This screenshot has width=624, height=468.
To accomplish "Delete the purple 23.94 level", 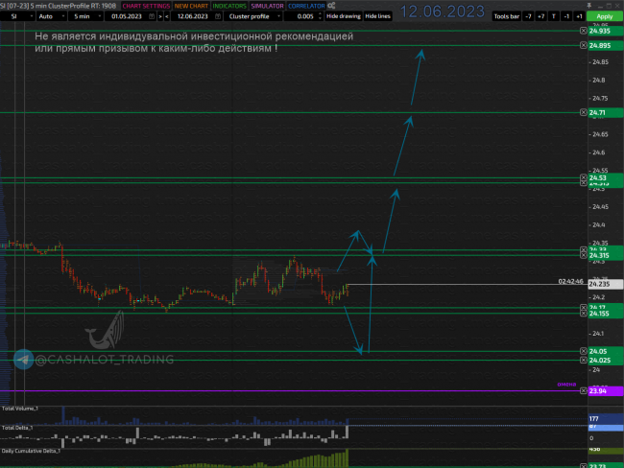I will pyautogui.click(x=584, y=391).
